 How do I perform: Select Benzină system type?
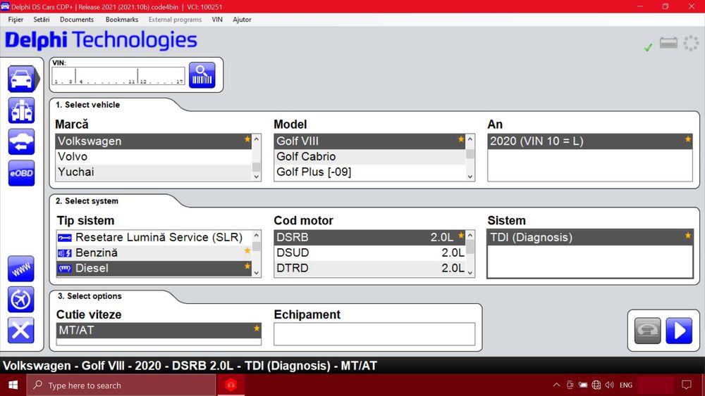coord(154,253)
